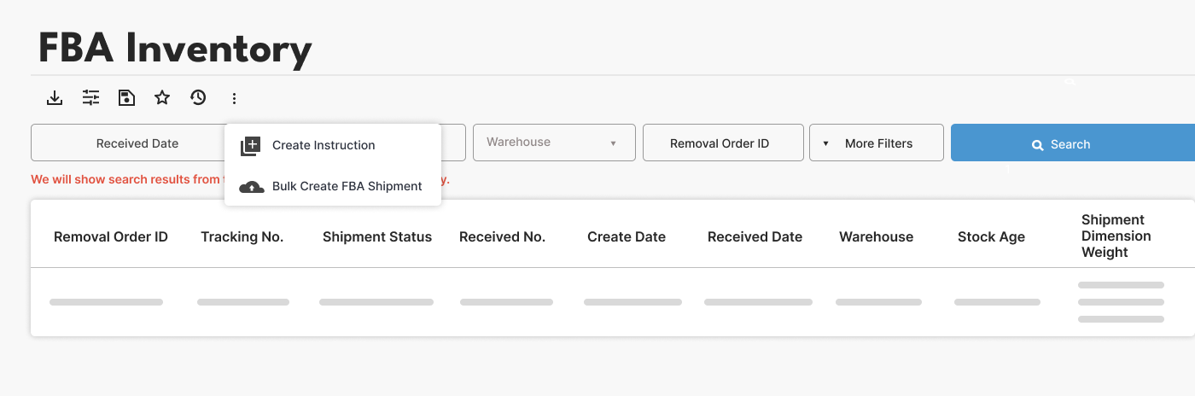Click the cloud upload icon
Screen dimensions: 1195x396
coord(251,187)
